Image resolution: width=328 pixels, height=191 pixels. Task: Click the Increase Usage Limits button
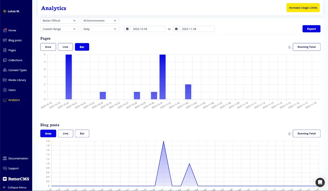(303, 8)
